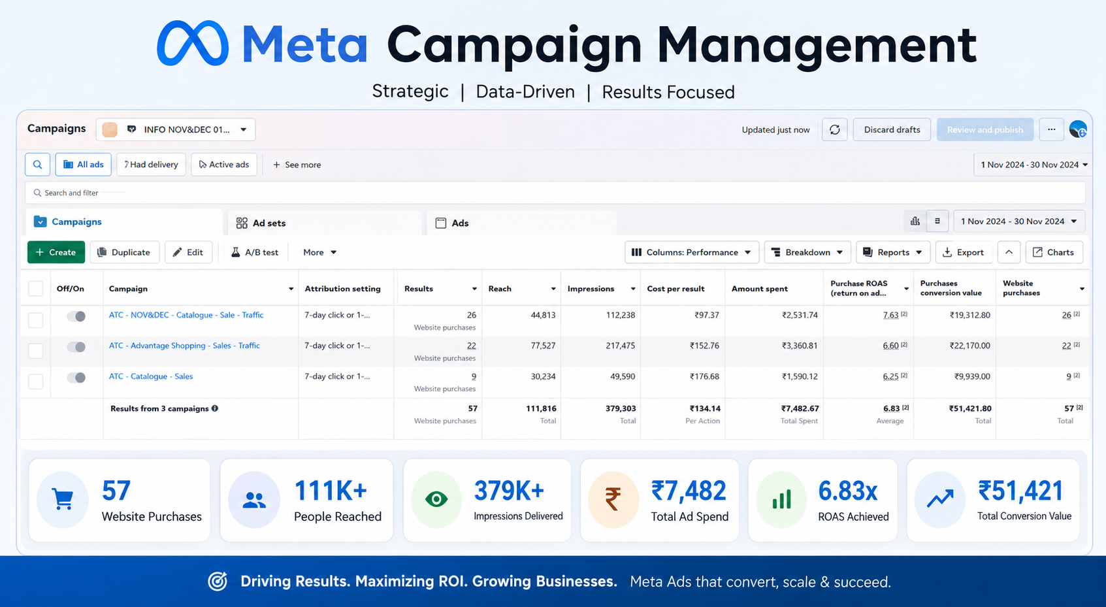Screen dimensions: 1106x607
Task: Switch to the Ad sets tab
Action: pos(325,223)
